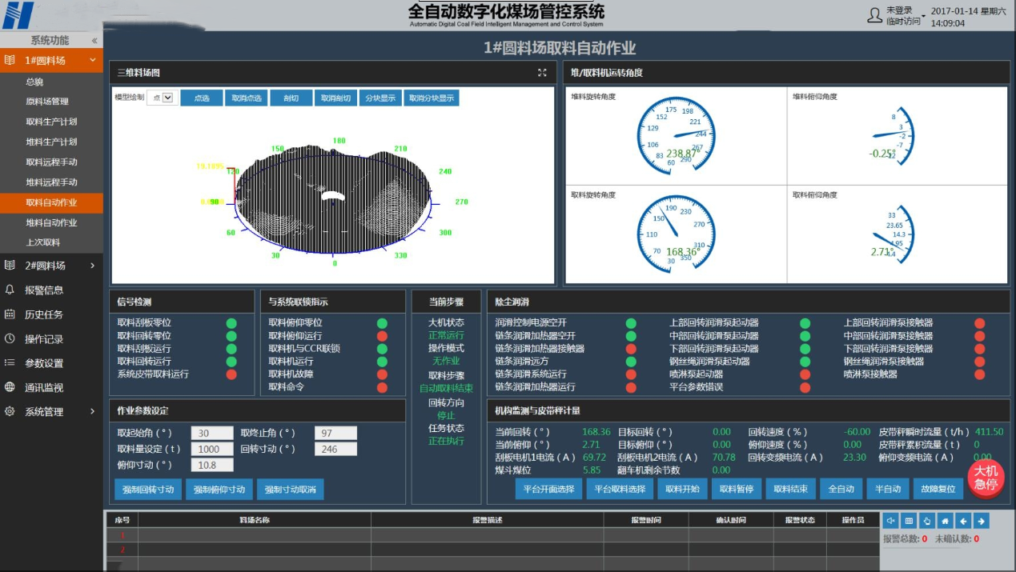Select 堆料自动作业 from the sidebar
This screenshot has height=572, width=1016.
tap(52, 222)
